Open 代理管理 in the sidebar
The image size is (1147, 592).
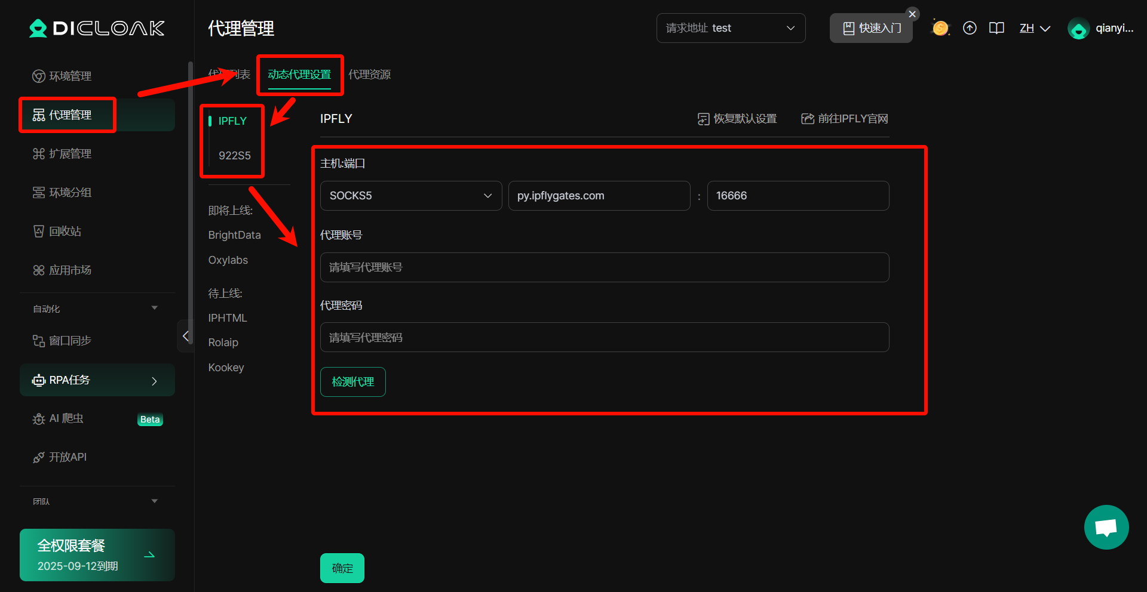(97, 115)
